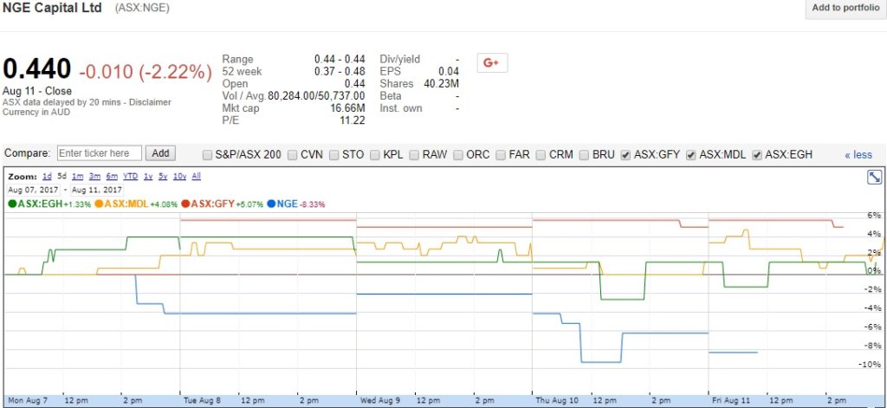887x408 pixels.
Task: Click the (ASX:NGE) ticker symbol
Action: [x=142, y=9]
